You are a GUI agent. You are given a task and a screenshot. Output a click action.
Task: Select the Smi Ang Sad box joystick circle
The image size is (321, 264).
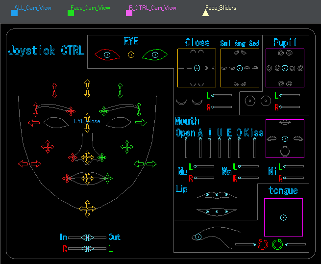point(240,68)
